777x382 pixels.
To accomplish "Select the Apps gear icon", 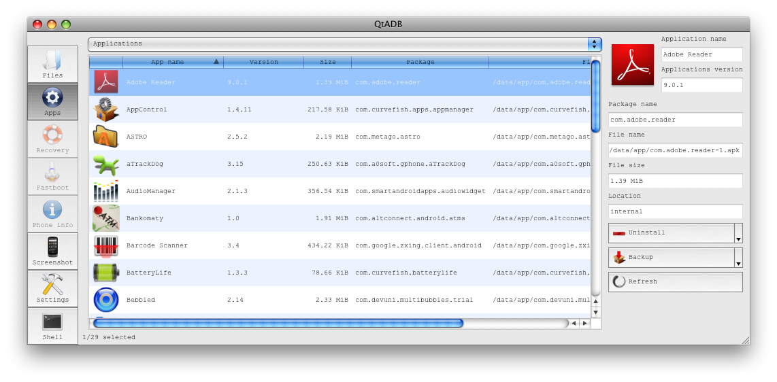I will point(52,97).
